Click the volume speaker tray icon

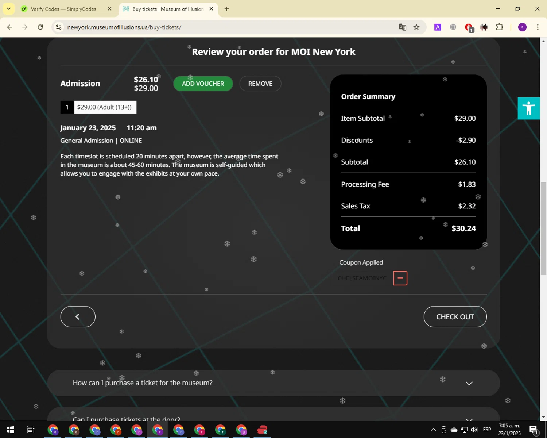point(474,430)
